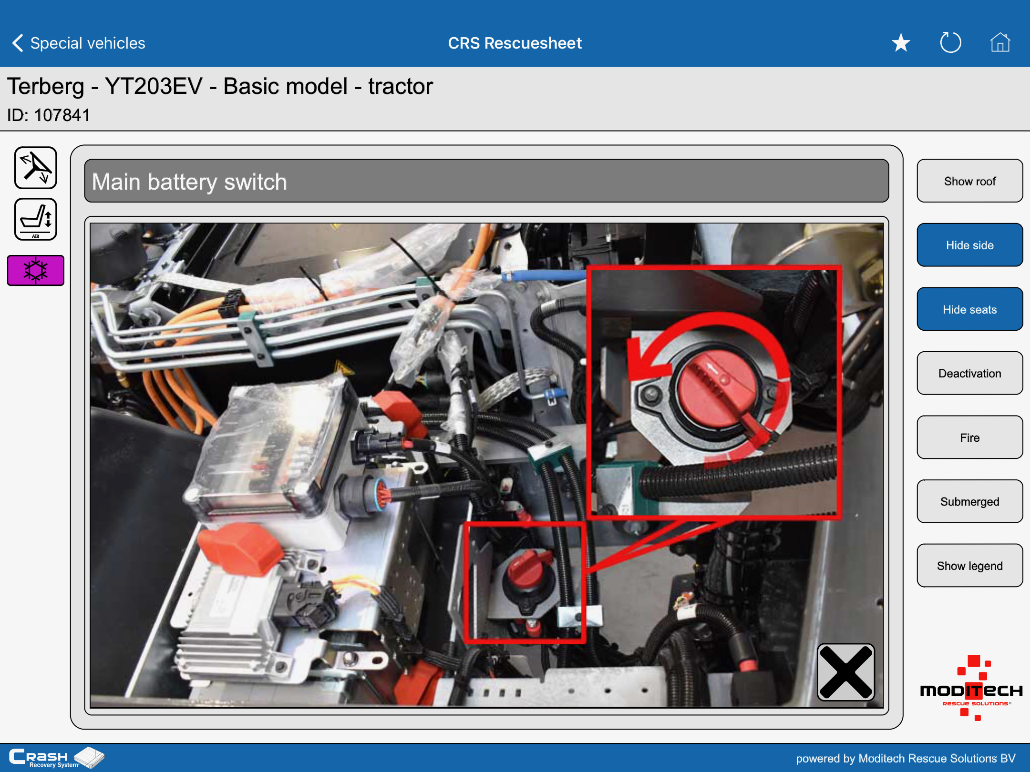Viewport: 1030px width, 772px height.
Task: Open Submerged information
Action: tap(969, 501)
